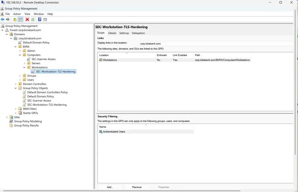Expand the Sites node
Screen dimensions: 298x192
(x=7, y=117)
